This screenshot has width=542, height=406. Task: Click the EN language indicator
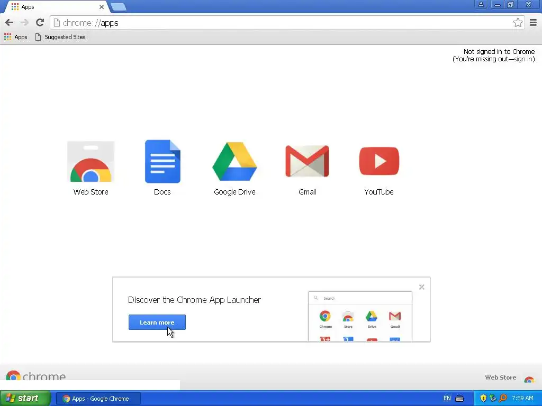pyautogui.click(x=447, y=399)
